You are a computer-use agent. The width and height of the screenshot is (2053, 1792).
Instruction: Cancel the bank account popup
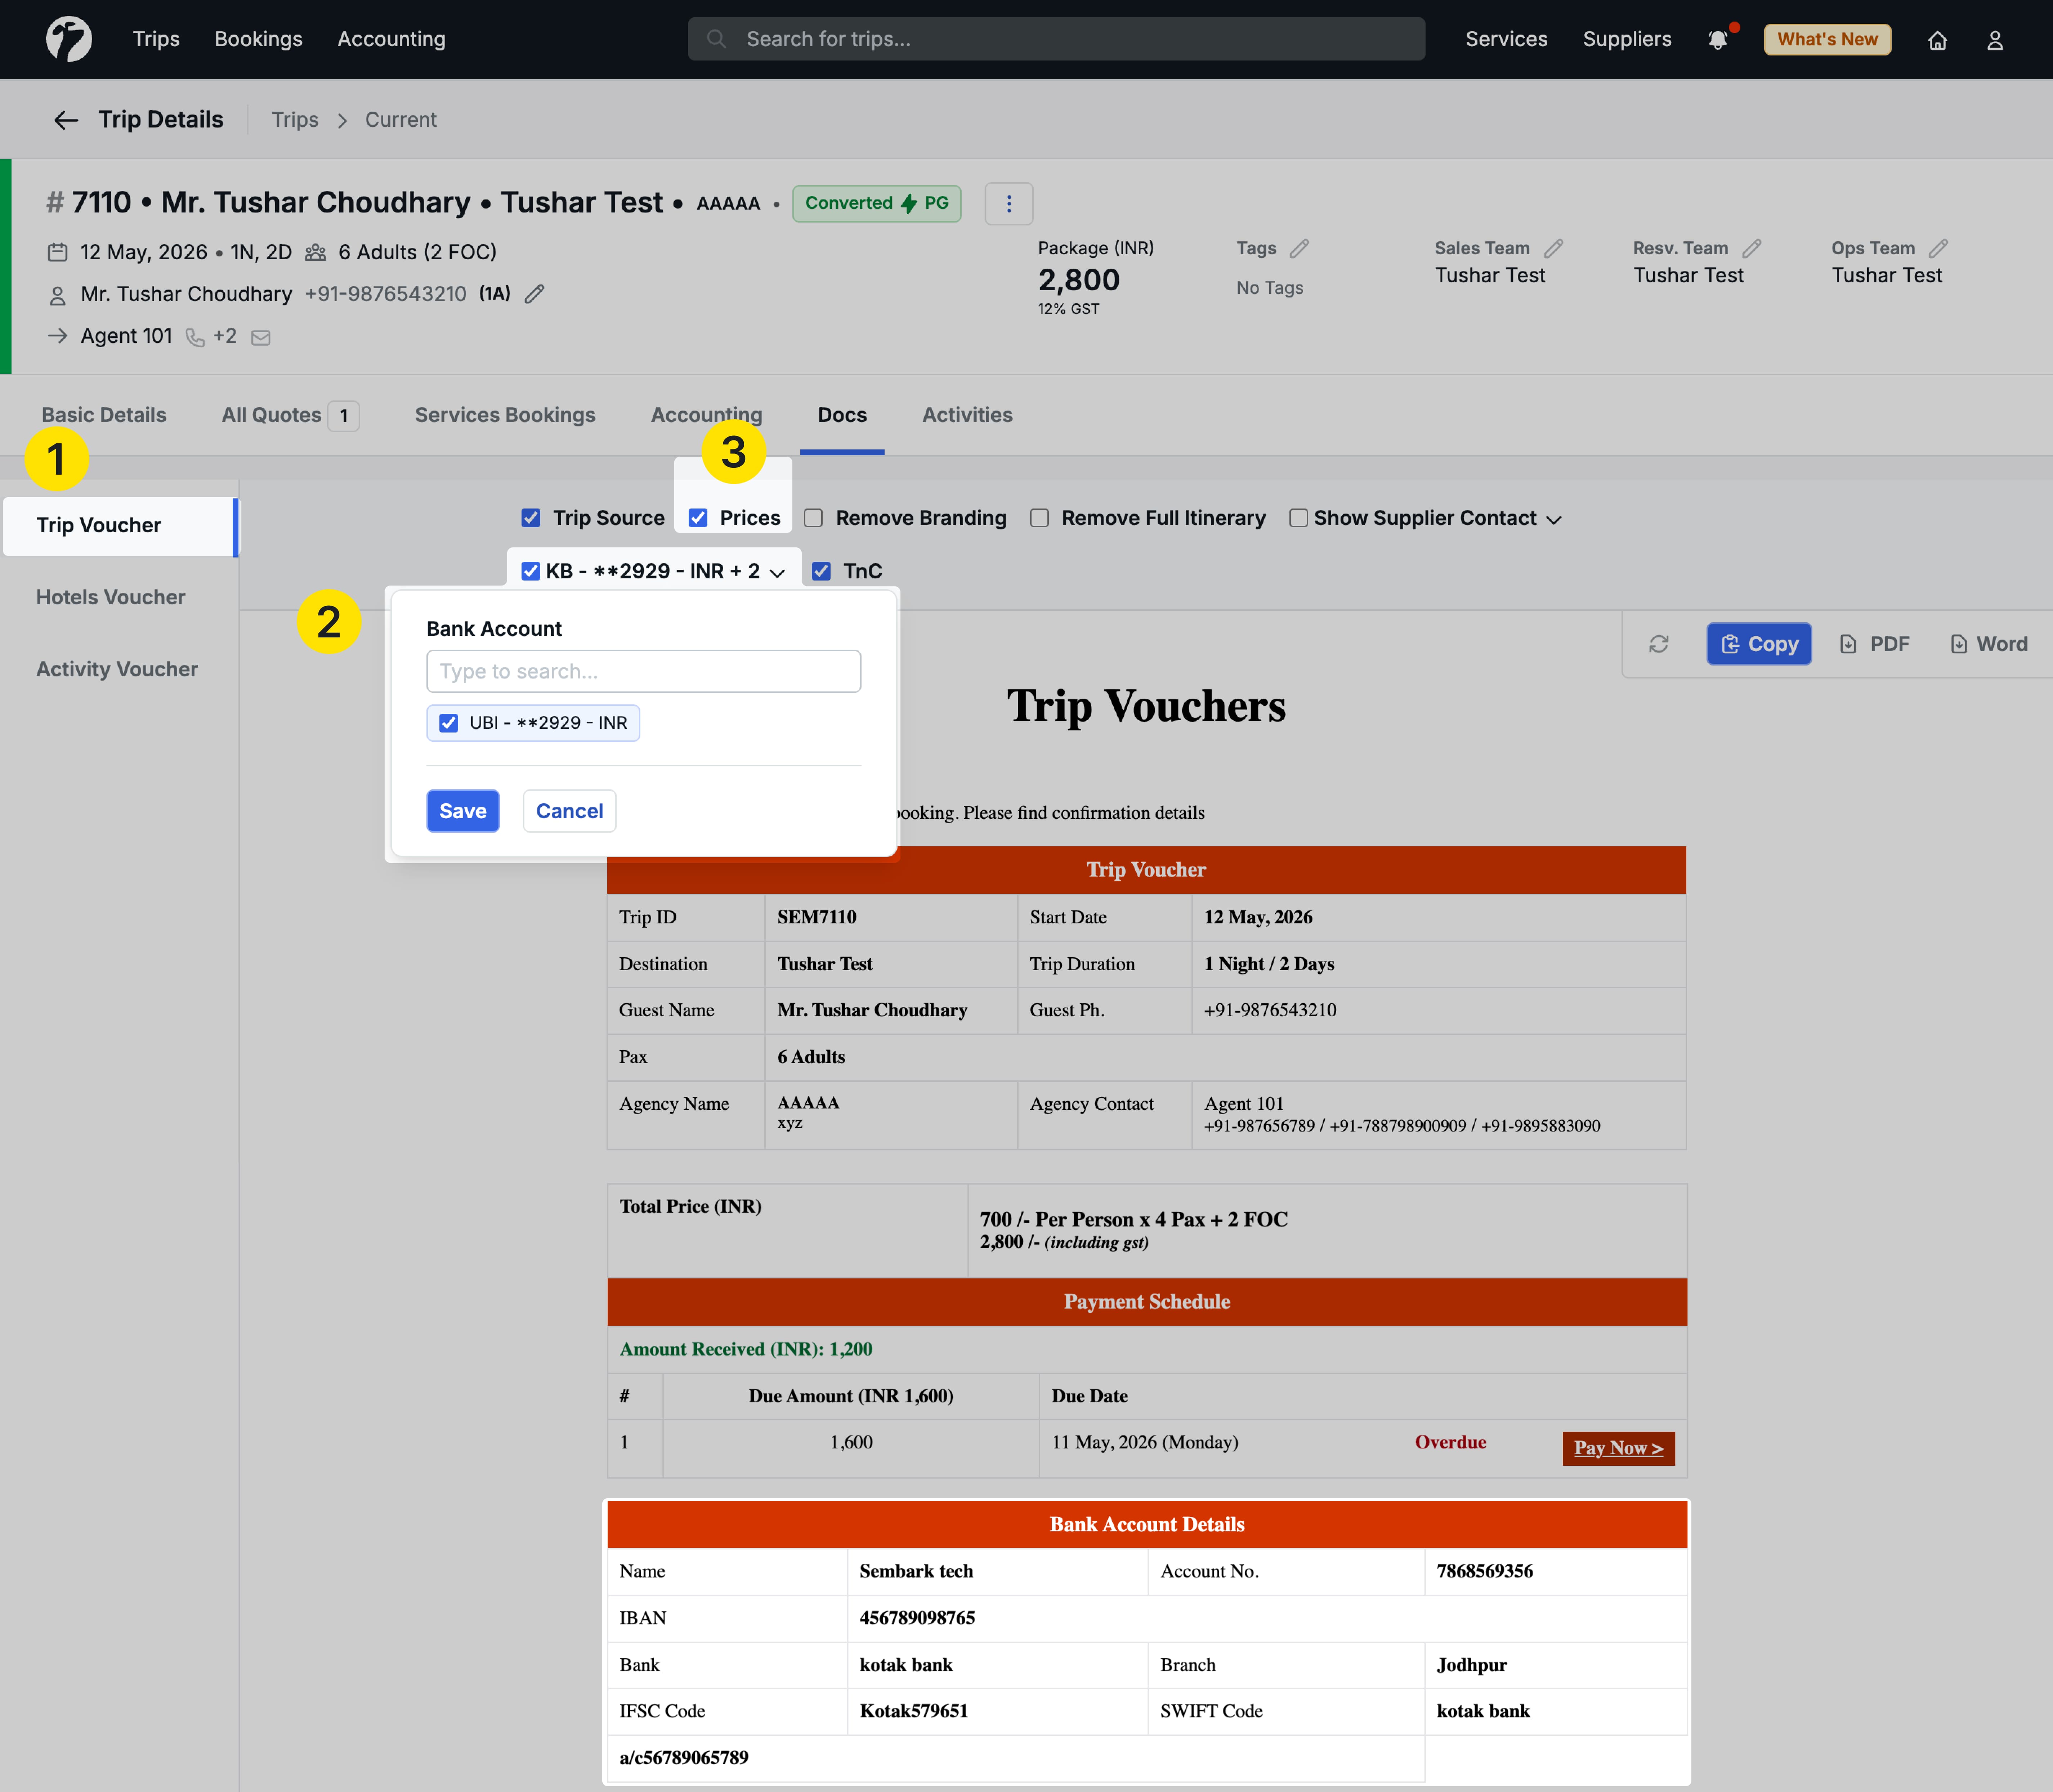[x=569, y=811]
